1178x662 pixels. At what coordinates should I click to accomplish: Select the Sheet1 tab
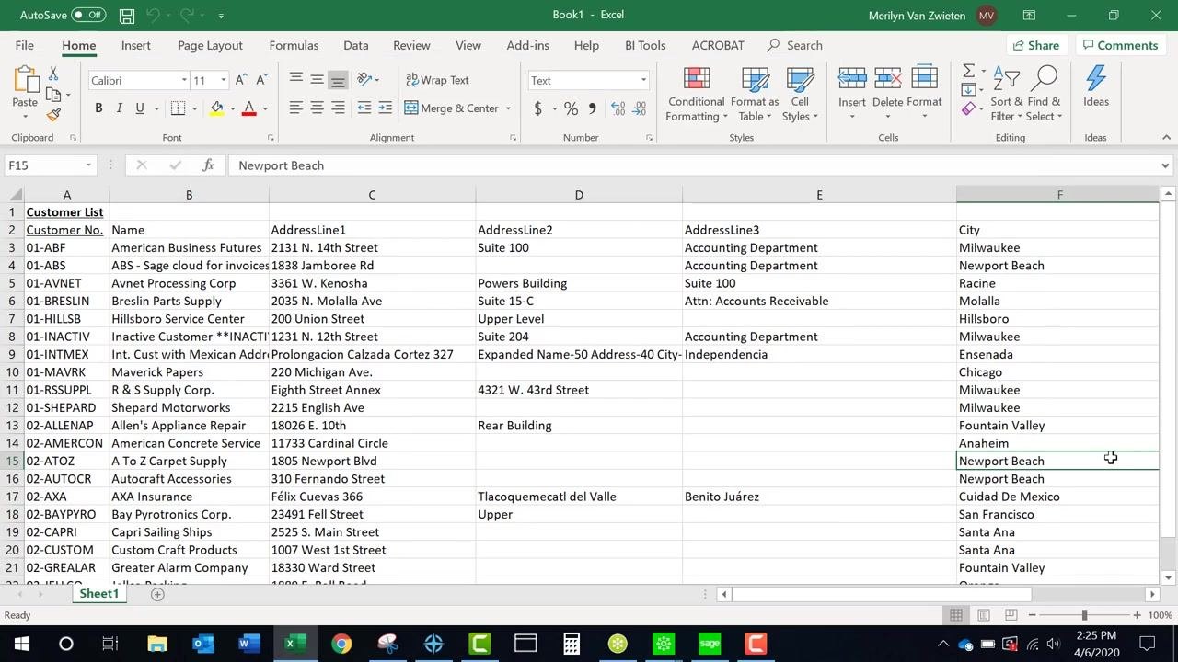[x=98, y=594]
